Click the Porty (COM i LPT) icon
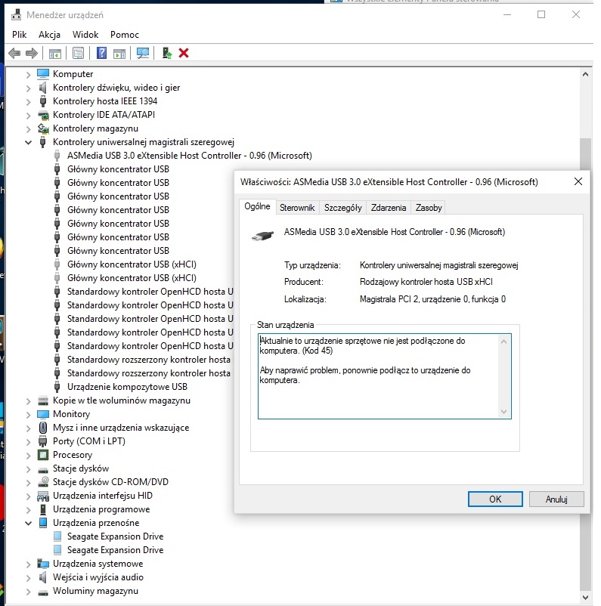Viewport: 601px width, 606px height. tap(43, 441)
